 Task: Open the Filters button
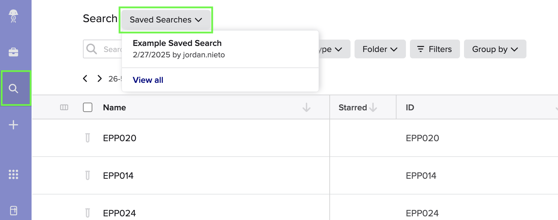435,49
